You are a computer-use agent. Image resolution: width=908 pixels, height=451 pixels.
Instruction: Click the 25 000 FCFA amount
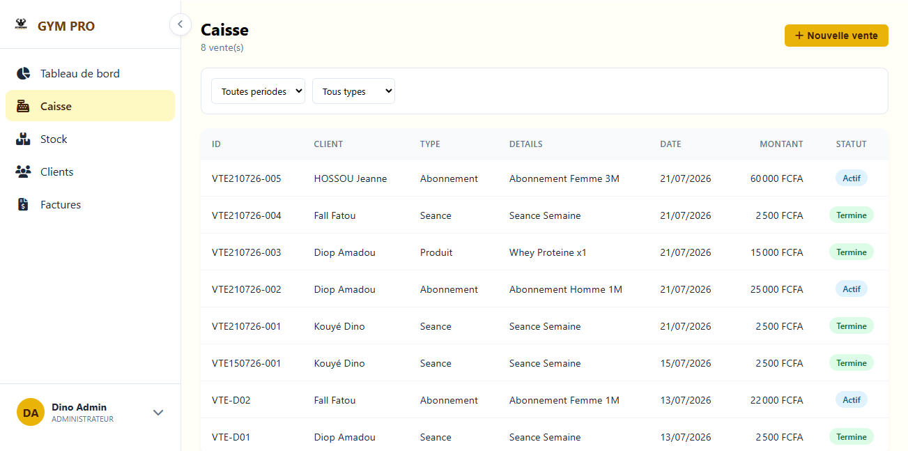click(776, 289)
